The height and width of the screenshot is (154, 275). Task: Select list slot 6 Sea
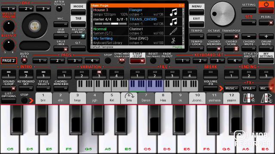[x=129, y=98]
